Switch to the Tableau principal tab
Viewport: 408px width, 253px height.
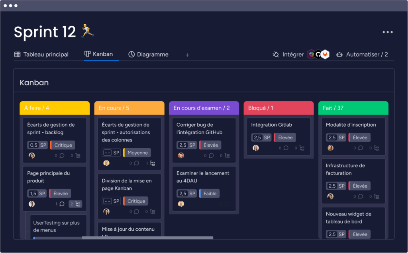41,55
